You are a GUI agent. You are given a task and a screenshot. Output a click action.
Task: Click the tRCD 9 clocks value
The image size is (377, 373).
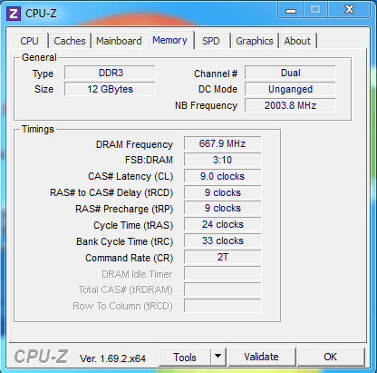tap(223, 192)
